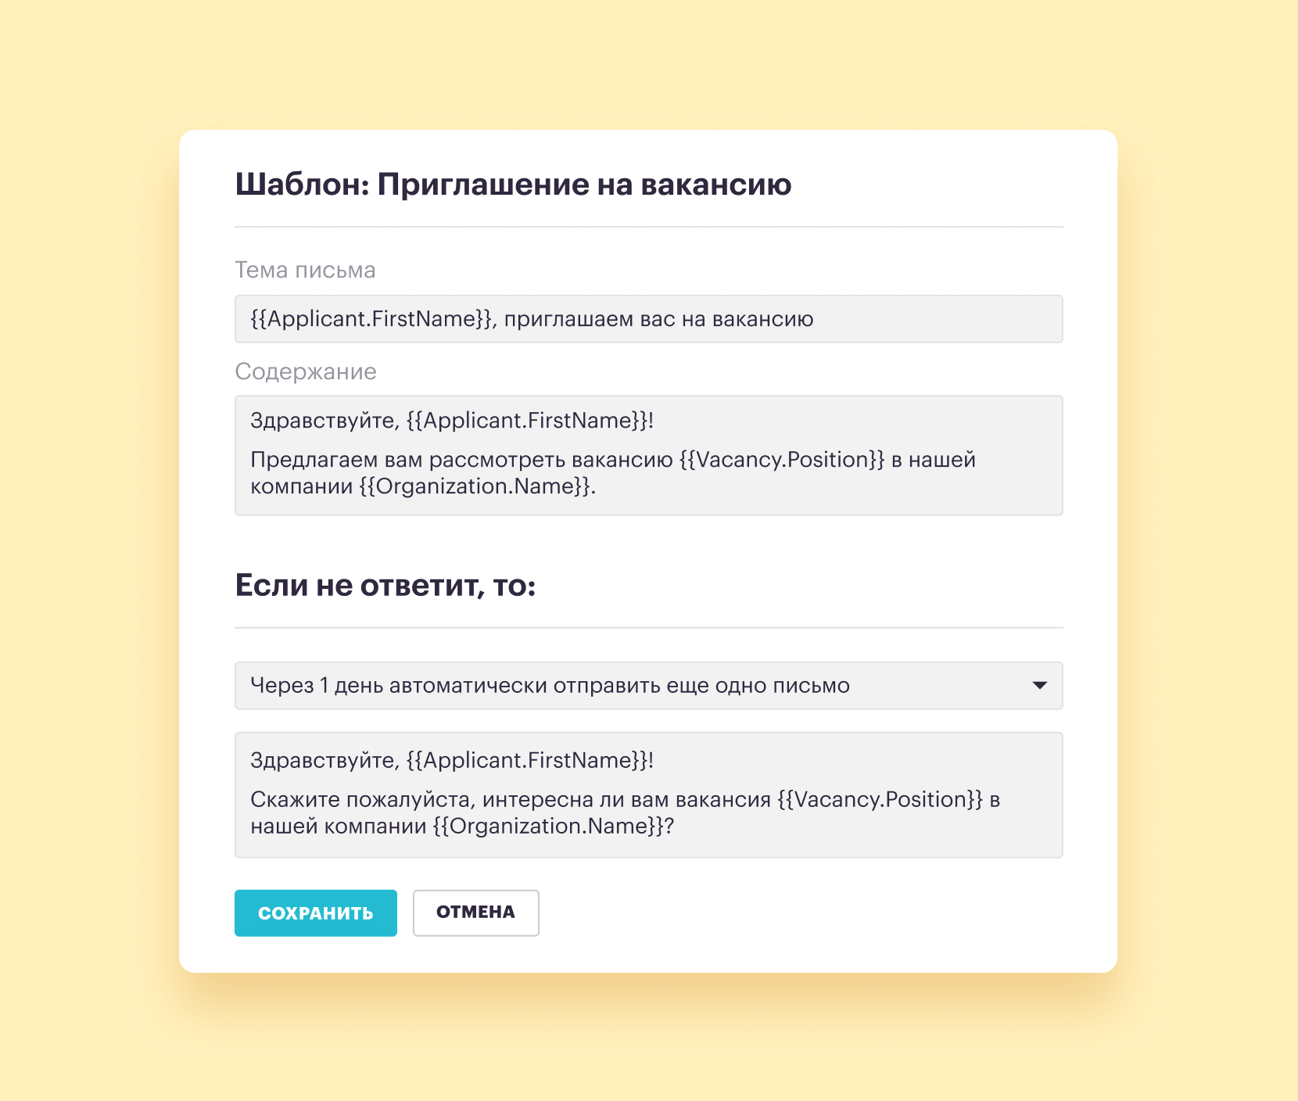Screen dimensions: 1298x1101
Task: Click the 'Если не ответит, то:' heading
Action: pyautogui.click(x=386, y=584)
